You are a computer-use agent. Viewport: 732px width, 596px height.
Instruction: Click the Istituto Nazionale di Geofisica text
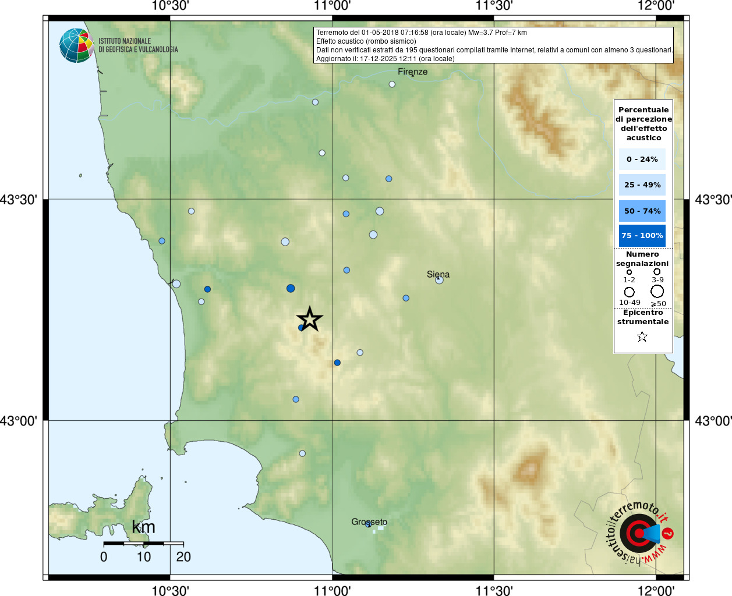click(x=138, y=45)
